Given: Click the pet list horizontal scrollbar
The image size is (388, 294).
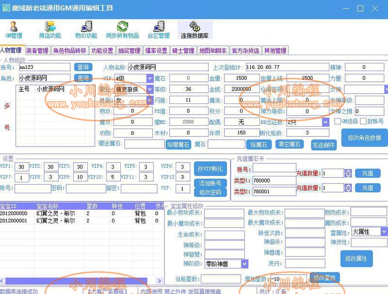Looking at the screenshot, I should click(x=77, y=280).
